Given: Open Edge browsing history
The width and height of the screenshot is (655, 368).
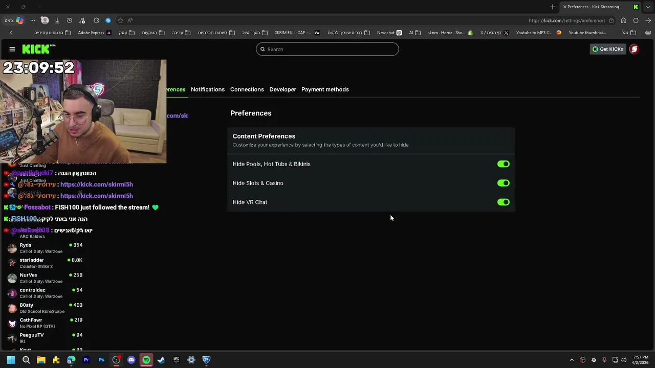Looking at the screenshot, I should [70, 20].
